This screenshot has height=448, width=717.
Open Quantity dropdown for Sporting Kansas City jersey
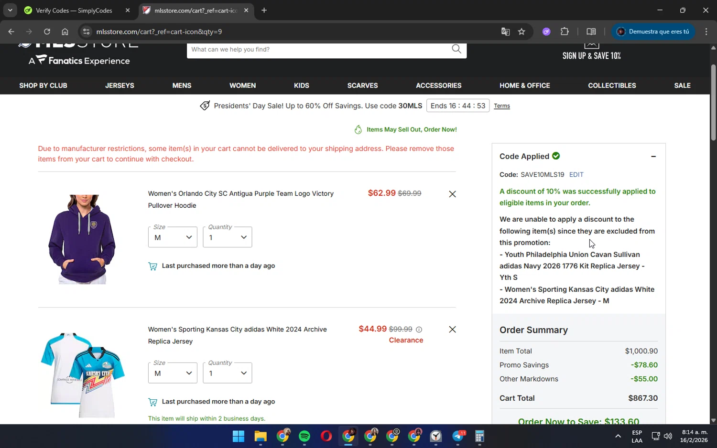[x=228, y=373]
